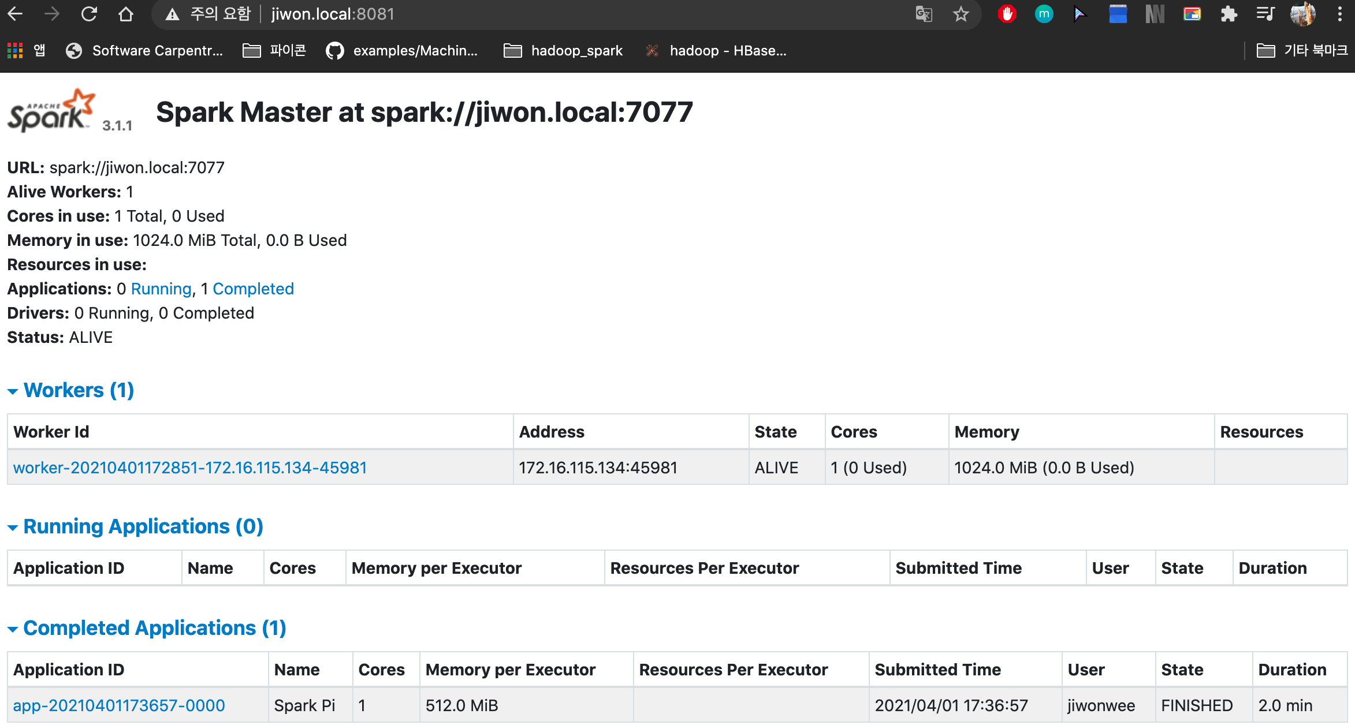Open the Google Translate page icon

pyautogui.click(x=924, y=14)
